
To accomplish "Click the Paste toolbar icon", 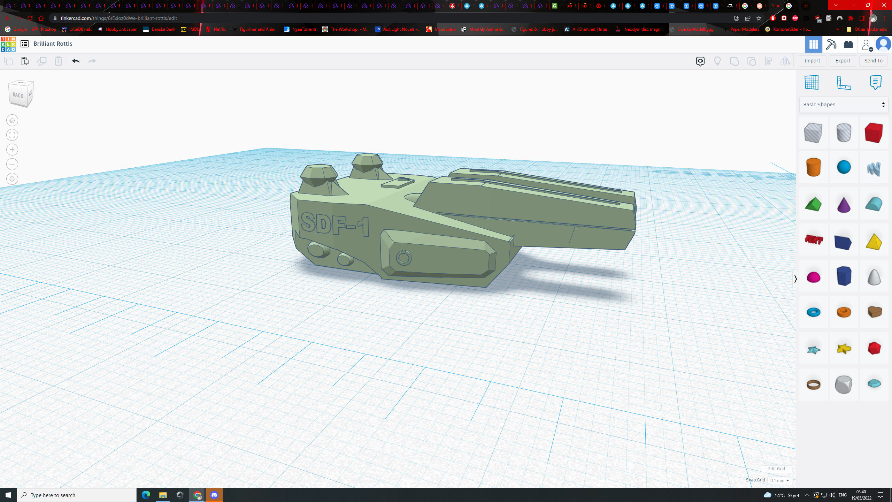I will click(x=24, y=61).
